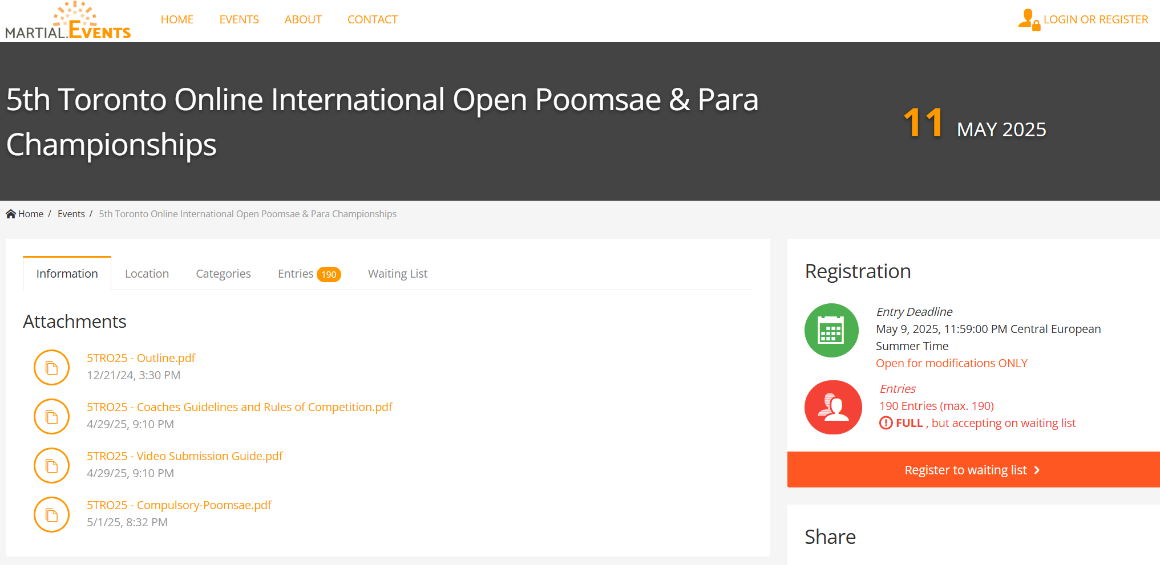Image resolution: width=1160 pixels, height=565 pixels.
Task: Open the ABOUT menu item
Action: point(303,19)
